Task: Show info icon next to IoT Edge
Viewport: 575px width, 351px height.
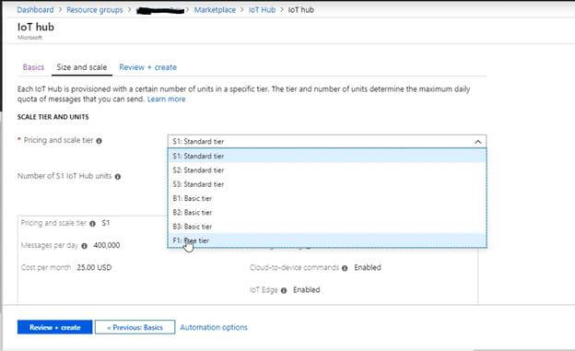Action: click(x=284, y=290)
